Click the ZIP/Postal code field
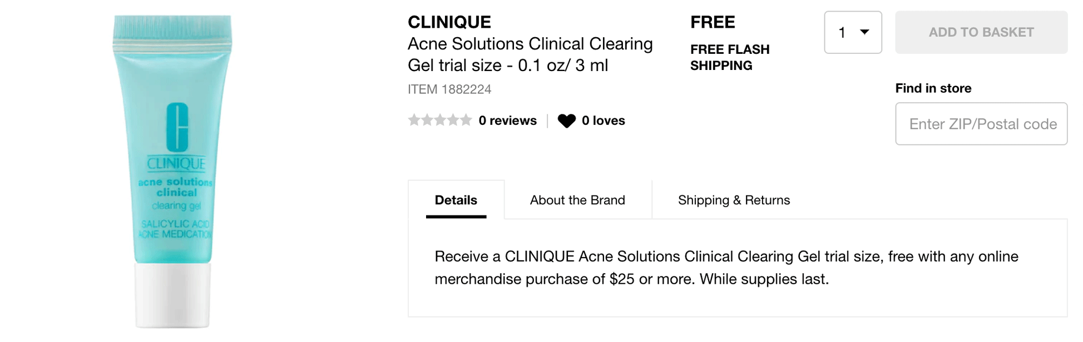 coord(981,124)
